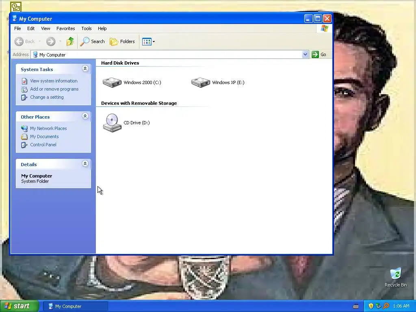The image size is (416, 312).
Task: Click the network connection tray icon
Action: click(x=378, y=306)
